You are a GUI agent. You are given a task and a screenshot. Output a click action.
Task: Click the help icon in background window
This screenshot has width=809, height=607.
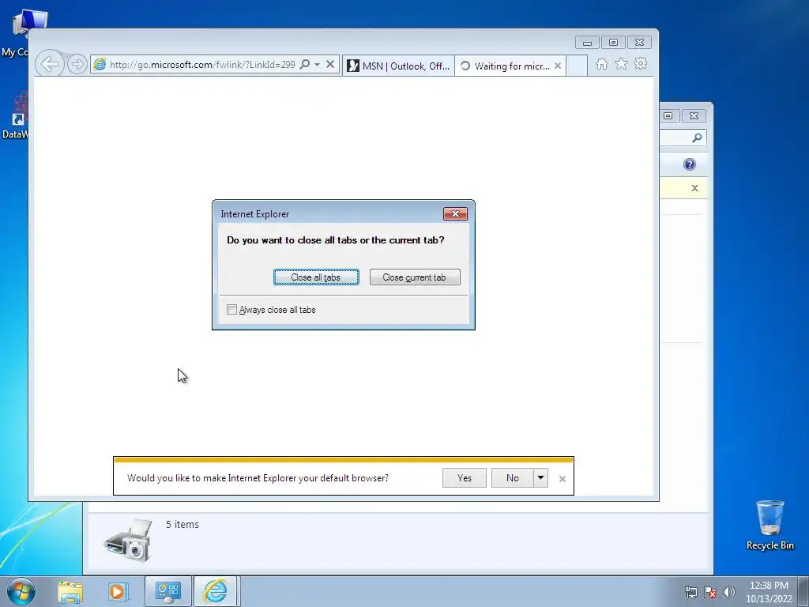coord(689,164)
